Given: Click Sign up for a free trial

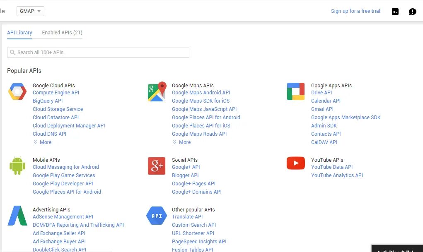Looking at the screenshot, I should coord(356,11).
